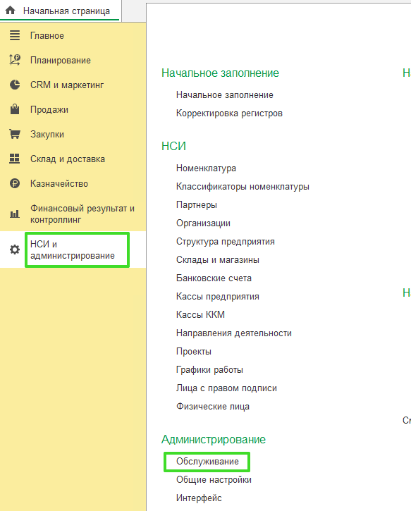Viewport: 411px width, 511px height.
Task: Open Классификаторы номенклатуры
Action: pos(243,186)
